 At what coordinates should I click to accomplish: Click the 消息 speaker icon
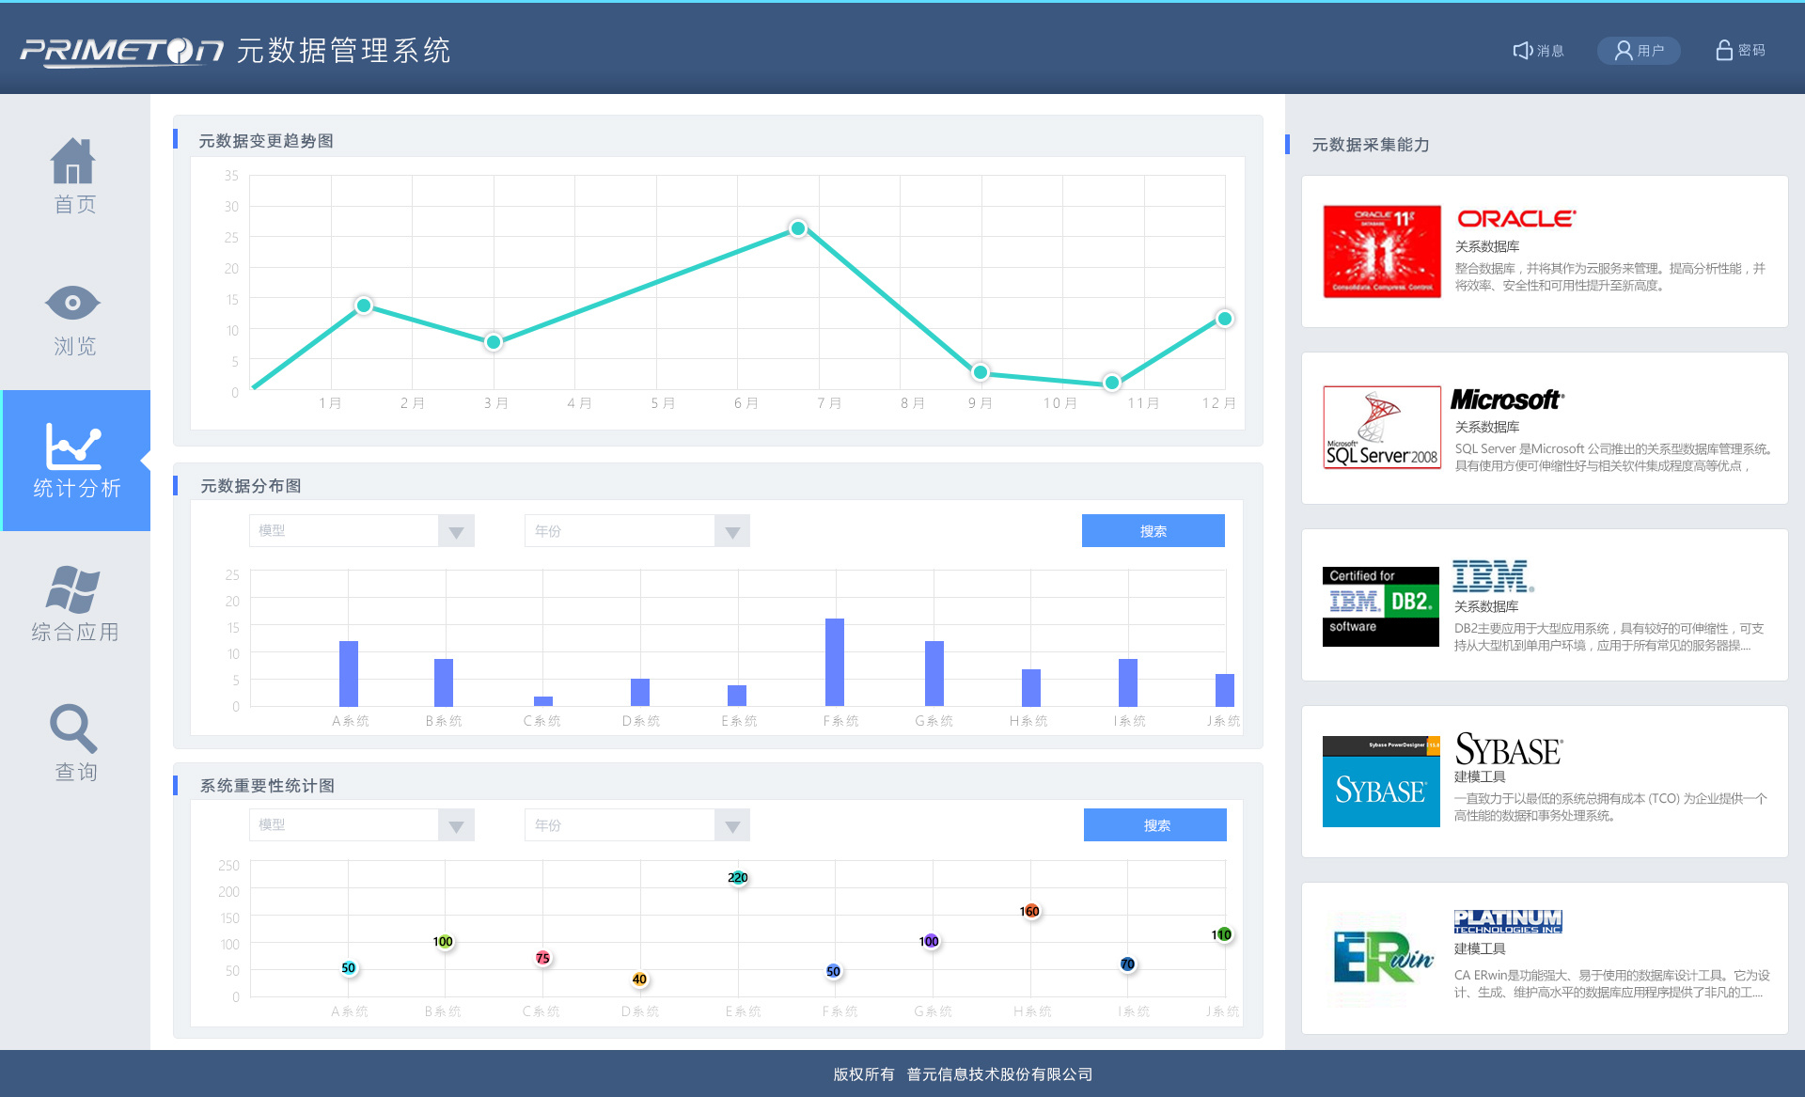pos(1522,51)
